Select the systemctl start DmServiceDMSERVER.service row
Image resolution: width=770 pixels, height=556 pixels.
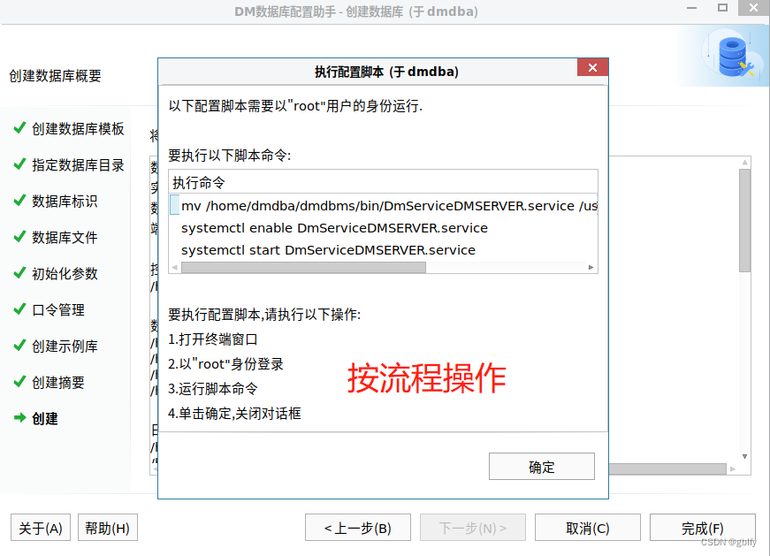pos(383,250)
